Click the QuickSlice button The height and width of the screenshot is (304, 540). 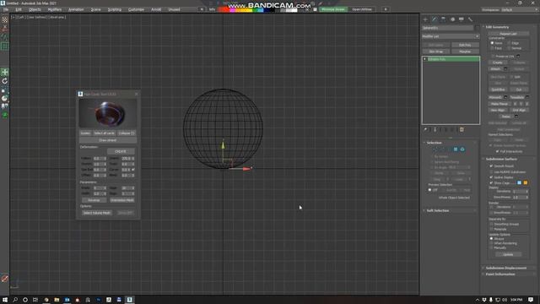(x=498, y=90)
